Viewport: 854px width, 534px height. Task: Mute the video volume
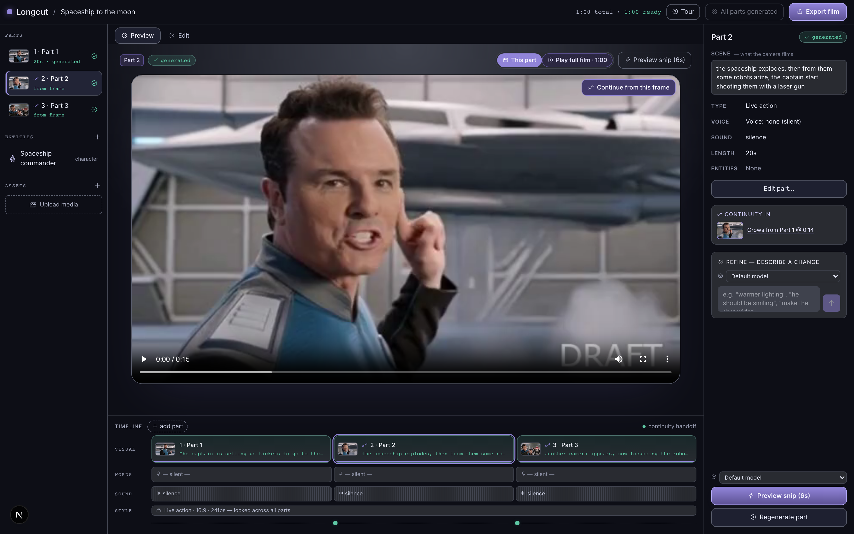point(618,359)
